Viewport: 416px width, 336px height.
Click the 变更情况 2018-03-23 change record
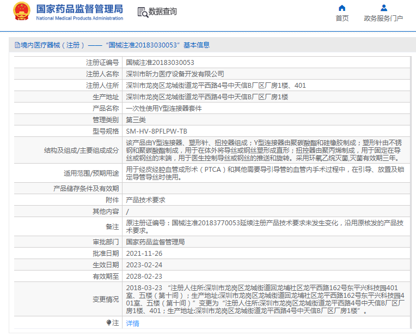265,299
